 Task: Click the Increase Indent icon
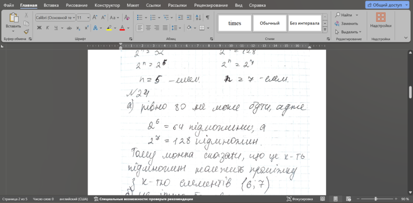point(188,18)
